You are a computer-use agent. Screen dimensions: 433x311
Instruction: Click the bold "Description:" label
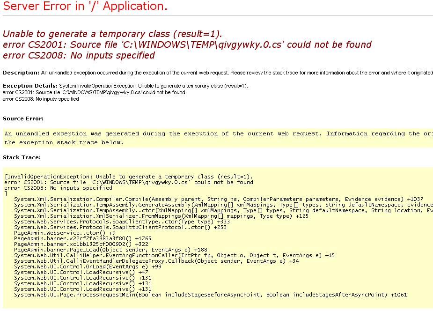coord(21,73)
